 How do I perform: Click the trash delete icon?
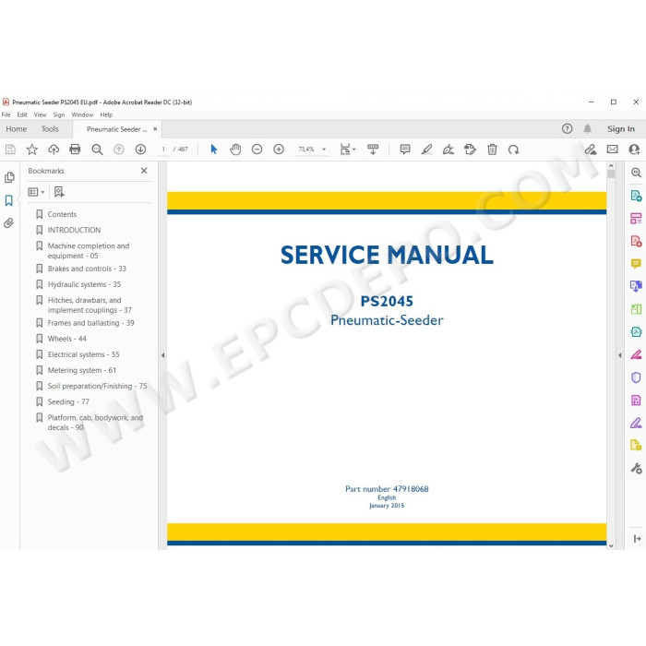pos(492,150)
